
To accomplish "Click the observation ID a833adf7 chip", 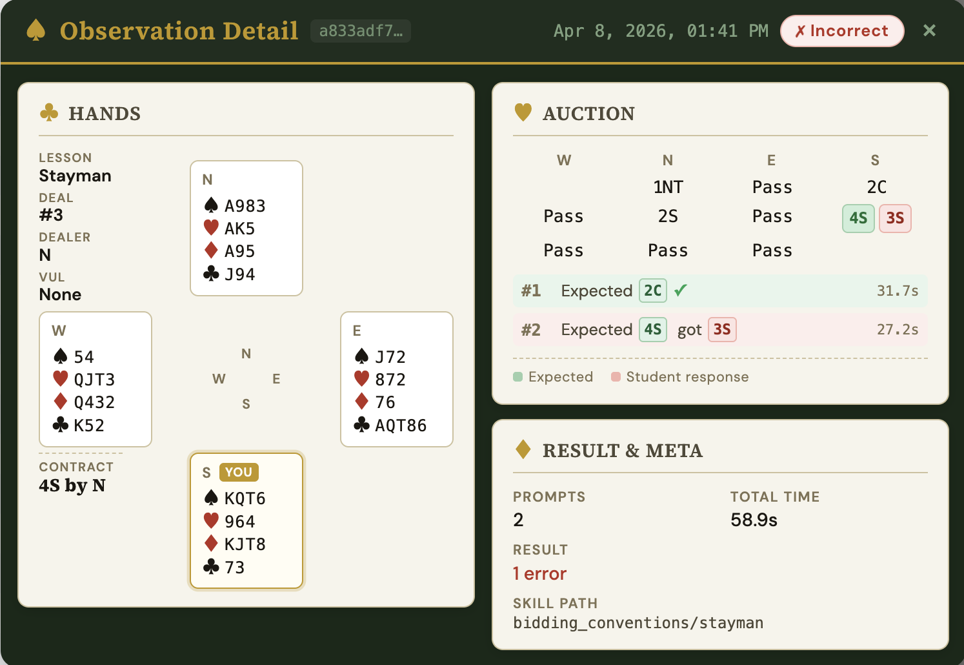I will click(361, 31).
